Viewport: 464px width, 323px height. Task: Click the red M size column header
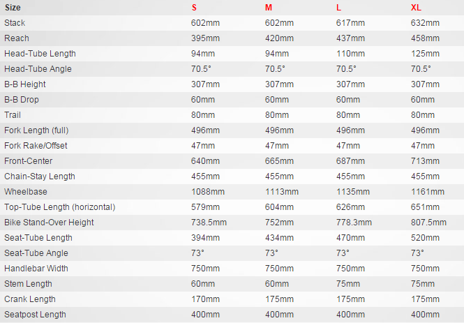point(267,8)
